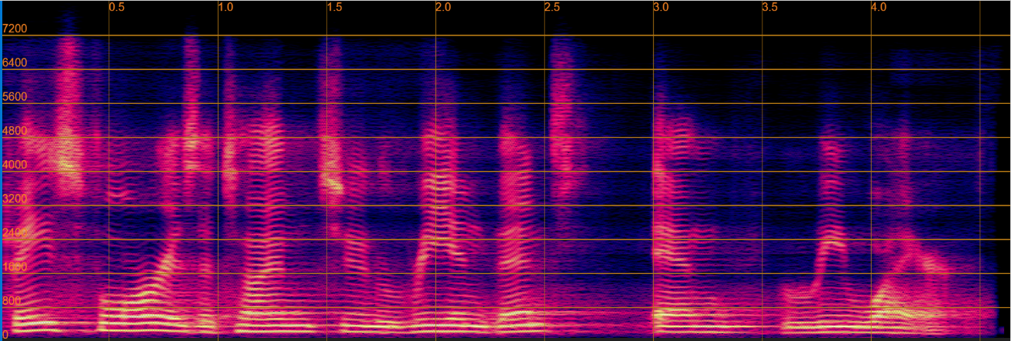The image size is (1011, 341).
Task: Click the 7200 Hz frequency label
Action: [x=15, y=29]
